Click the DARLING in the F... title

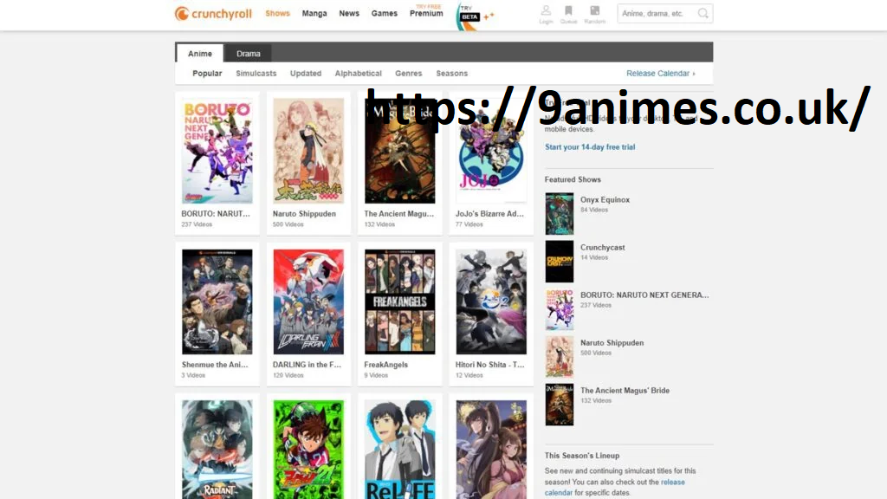click(308, 365)
